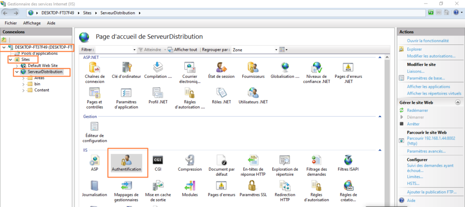Click the features list vertical scrollbar

(x=387, y=130)
